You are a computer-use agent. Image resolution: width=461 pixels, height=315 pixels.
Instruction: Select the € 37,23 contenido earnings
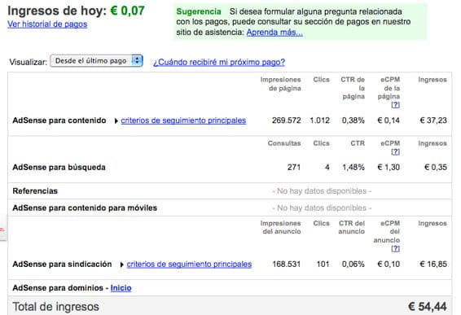433,120
